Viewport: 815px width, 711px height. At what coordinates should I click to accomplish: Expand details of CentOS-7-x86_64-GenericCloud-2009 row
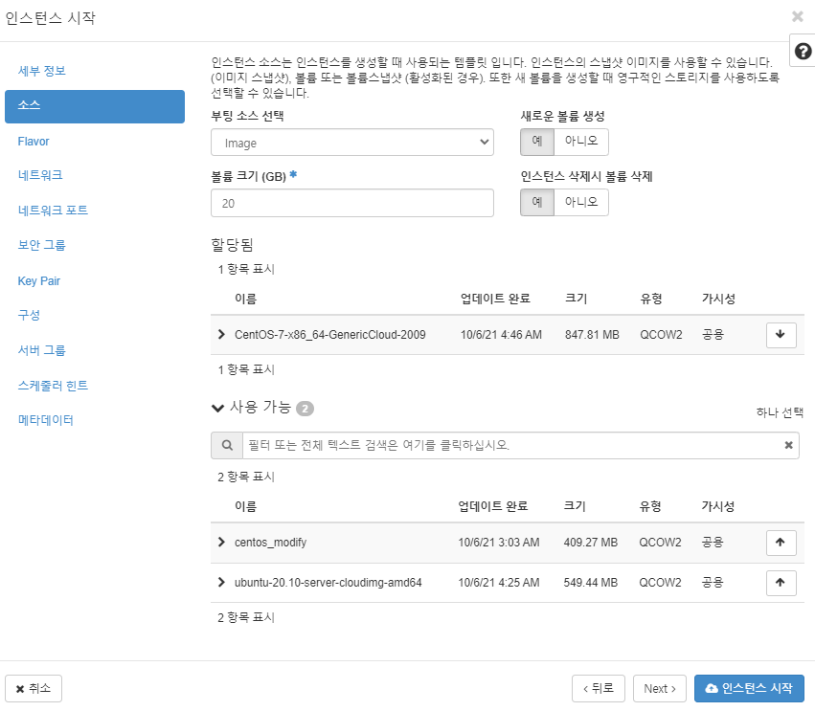click(x=221, y=335)
